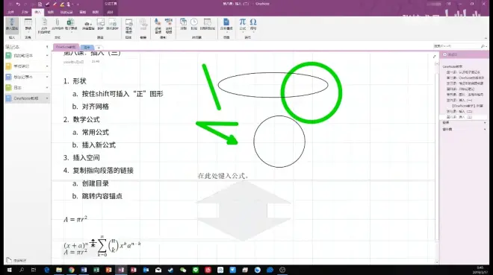
Task: Open the Page Templates icon
Action: tap(226, 22)
